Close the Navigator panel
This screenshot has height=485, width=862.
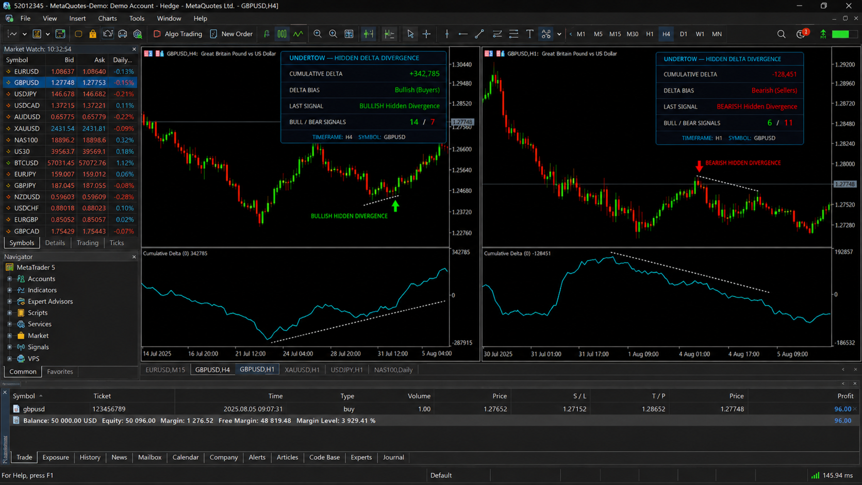pos(134,257)
